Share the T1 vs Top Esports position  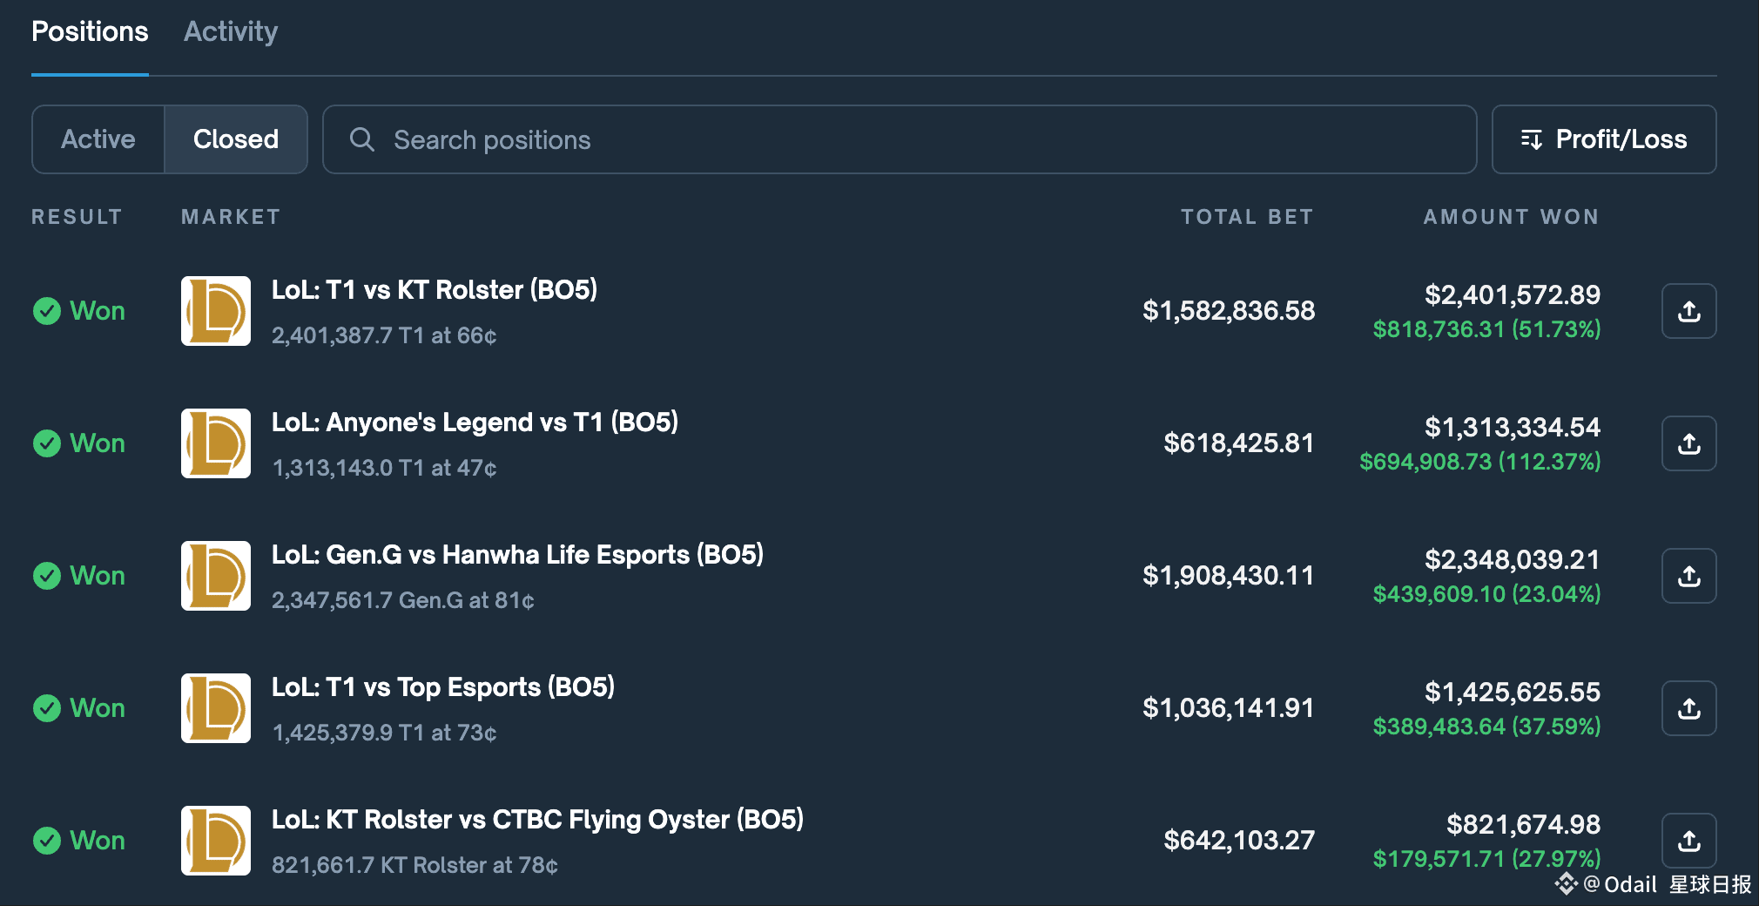point(1688,708)
